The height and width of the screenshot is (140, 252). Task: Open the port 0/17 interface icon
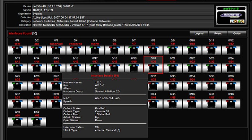pos(95,68)
